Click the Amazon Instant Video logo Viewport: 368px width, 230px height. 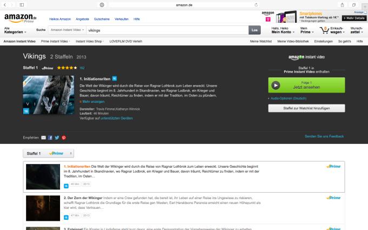(306, 57)
